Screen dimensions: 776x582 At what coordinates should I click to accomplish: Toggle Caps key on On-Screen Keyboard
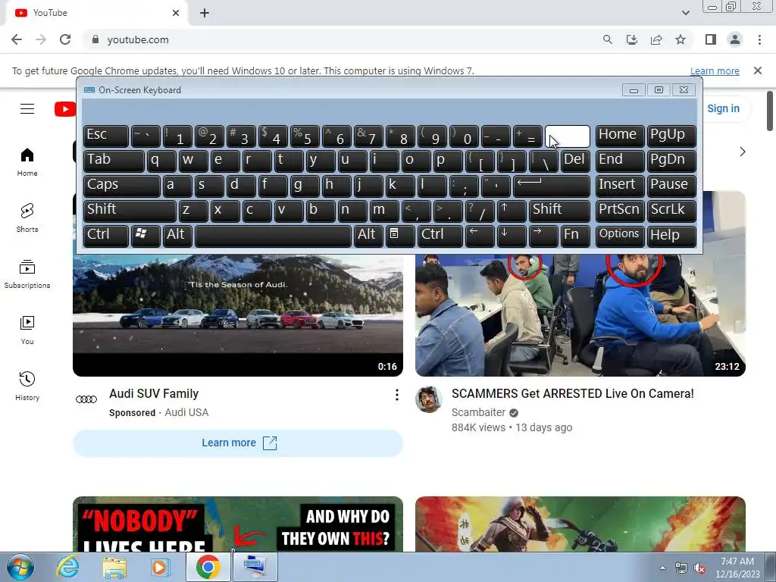point(122,186)
